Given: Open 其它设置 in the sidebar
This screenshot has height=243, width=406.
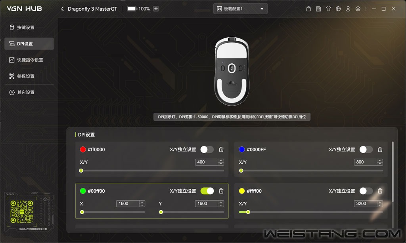Looking at the screenshot, I should [29, 92].
